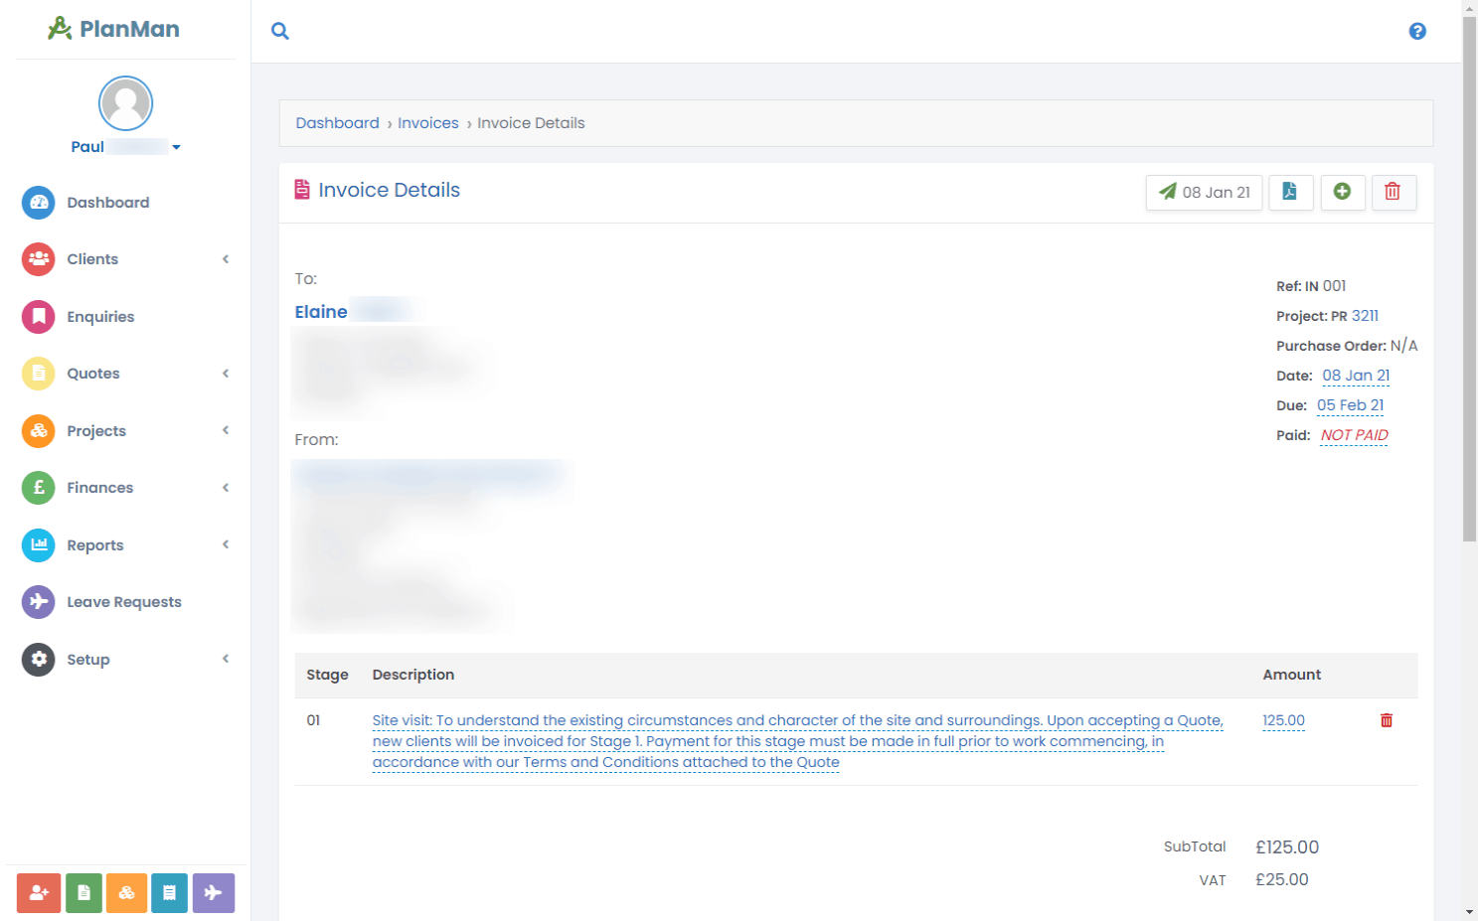The height and width of the screenshot is (921, 1478).
Task: Edit the invoice Date 08 Jan 21
Action: (1356, 376)
